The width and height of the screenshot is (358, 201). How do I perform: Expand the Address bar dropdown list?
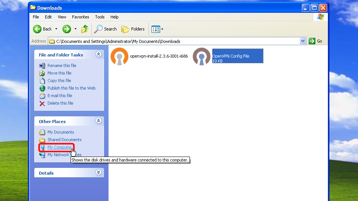[x=303, y=41]
